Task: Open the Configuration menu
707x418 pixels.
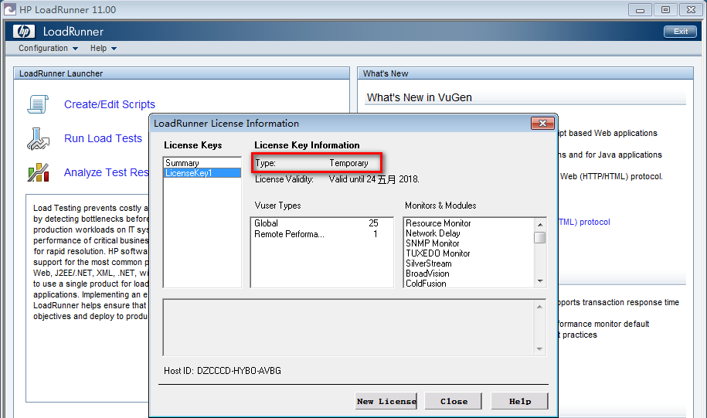Action: pos(48,48)
